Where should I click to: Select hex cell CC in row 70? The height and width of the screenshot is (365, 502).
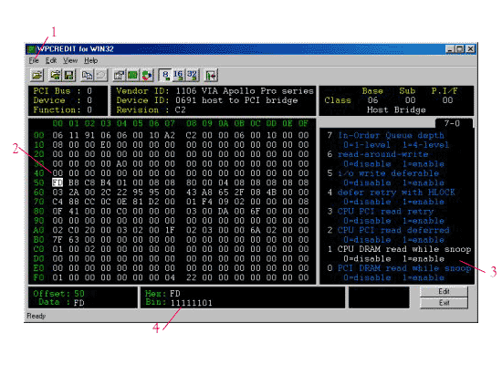click(89, 202)
